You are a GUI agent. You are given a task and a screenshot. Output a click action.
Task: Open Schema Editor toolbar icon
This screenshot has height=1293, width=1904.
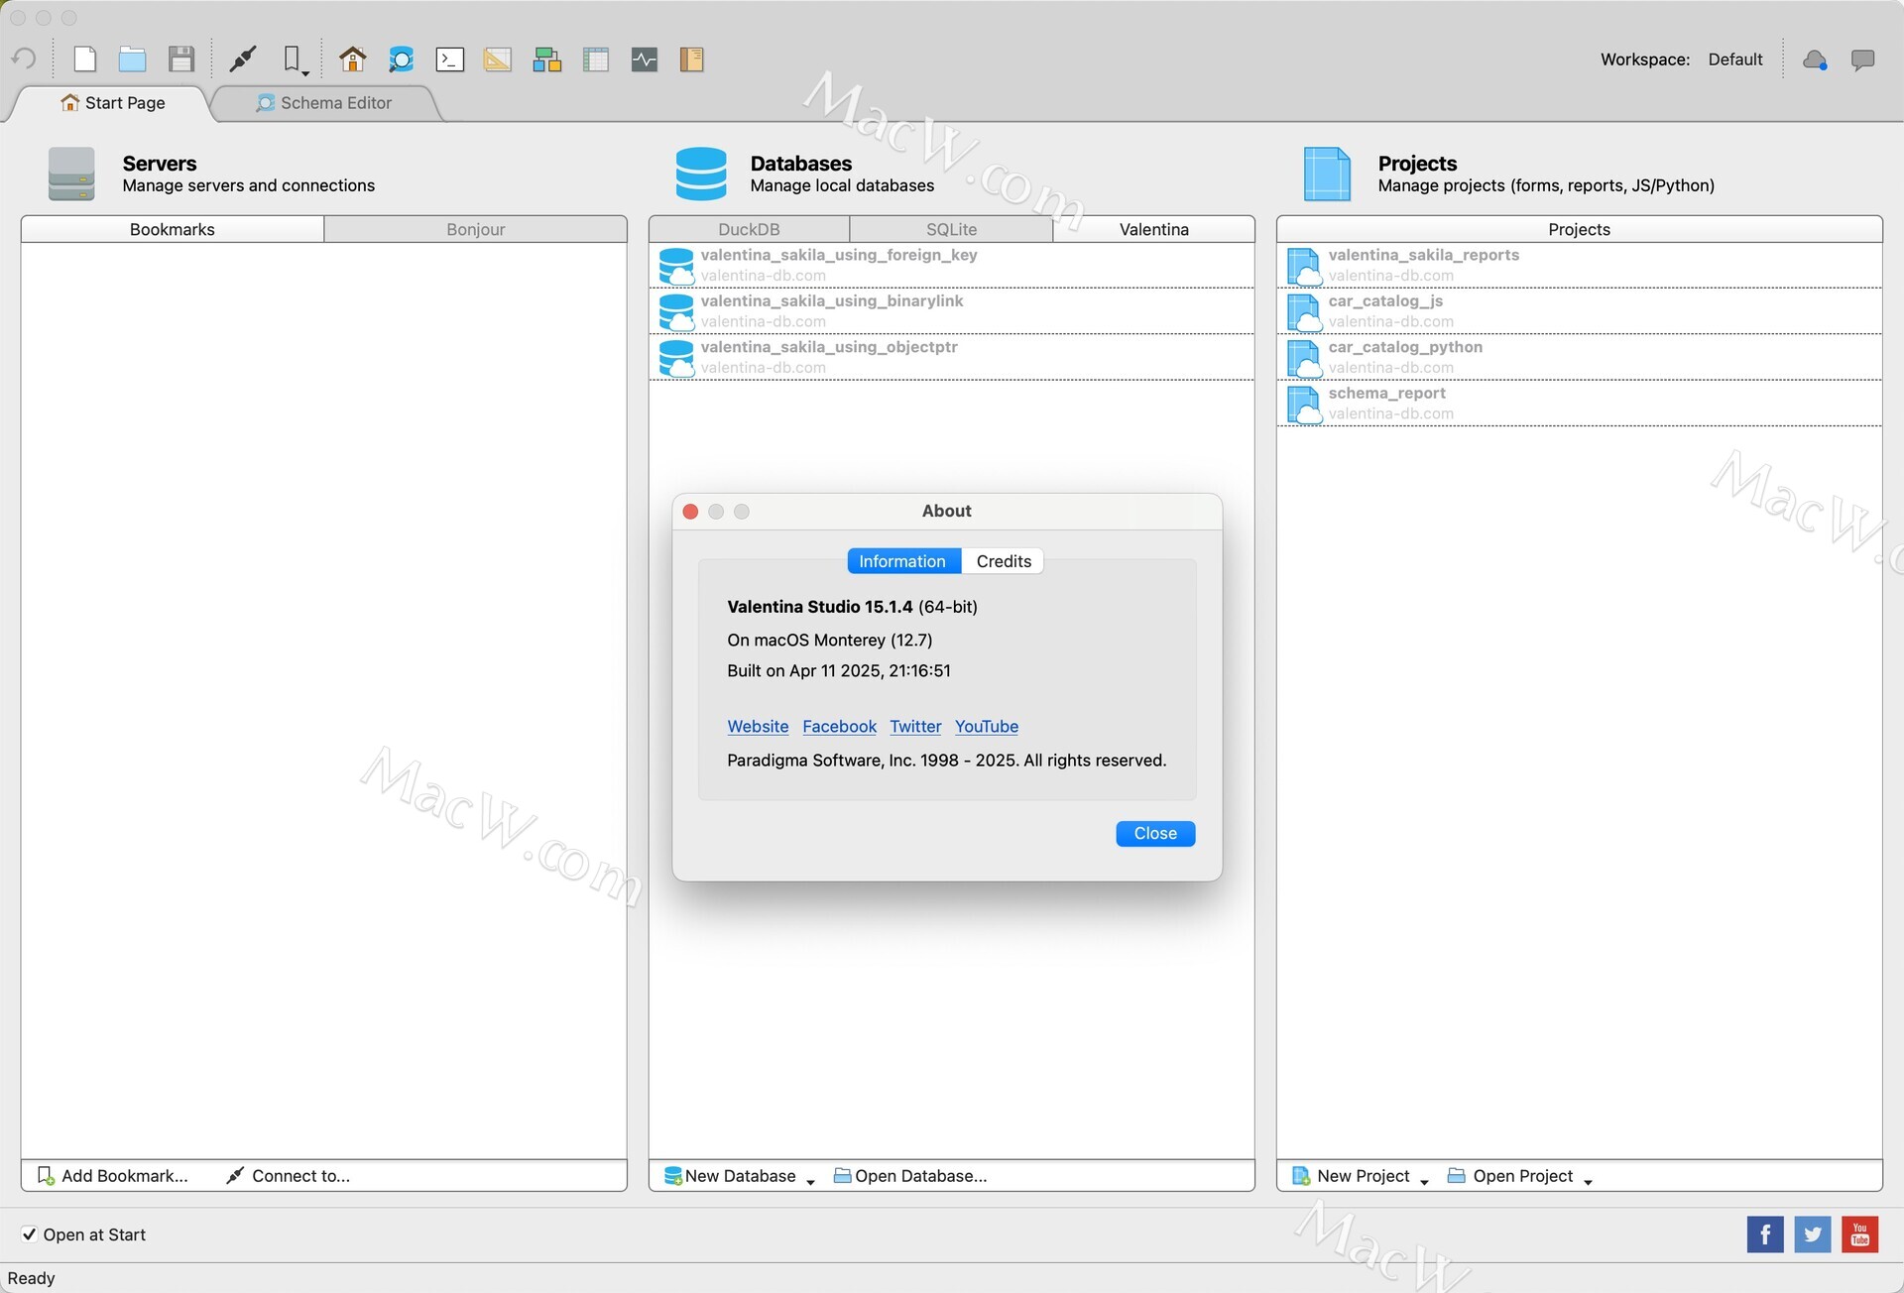[401, 59]
